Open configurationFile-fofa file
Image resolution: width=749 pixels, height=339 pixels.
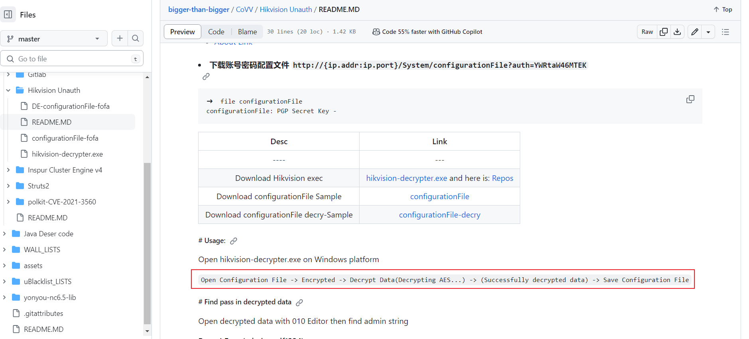(x=65, y=138)
